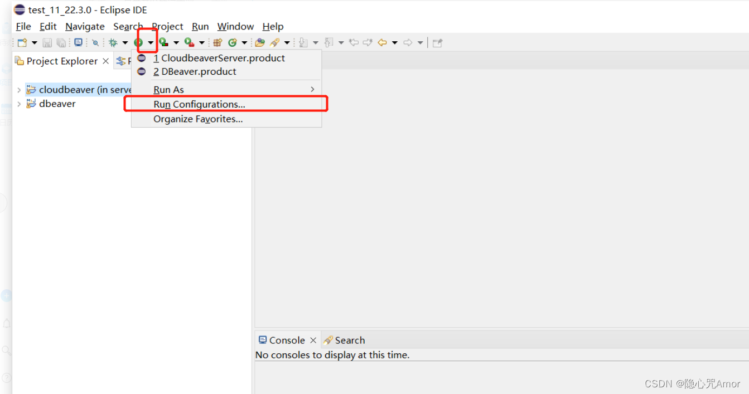
Task: Open the Run menu in menu bar
Action: coord(200,26)
